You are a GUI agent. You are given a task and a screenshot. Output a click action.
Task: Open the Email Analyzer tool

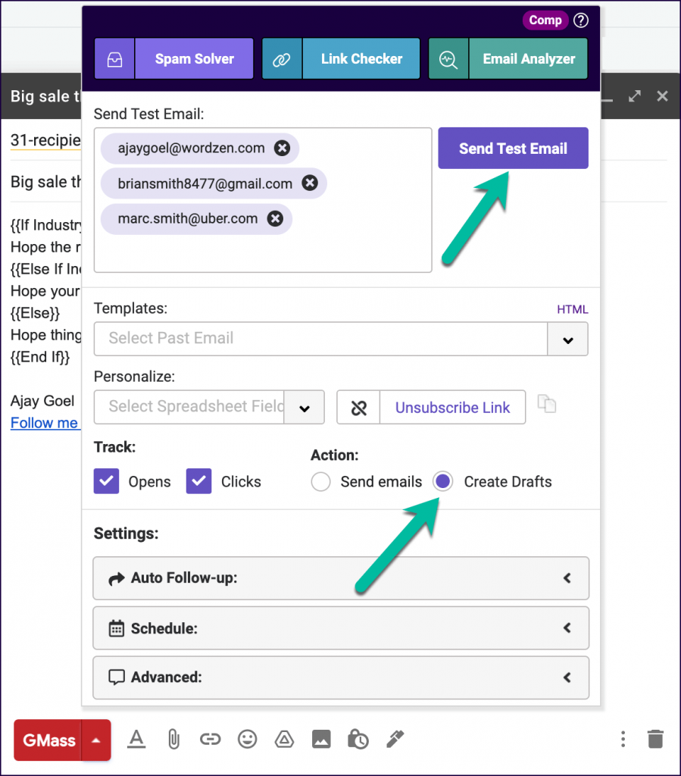click(x=508, y=59)
